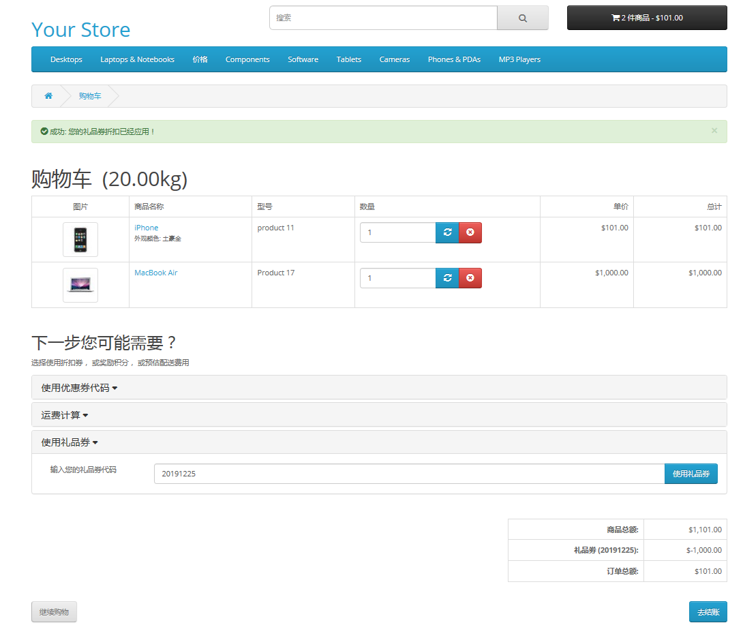Image resolution: width=743 pixels, height=625 pixels.
Task: Click the 购物车 breadcrumb link
Action: pos(90,96)
